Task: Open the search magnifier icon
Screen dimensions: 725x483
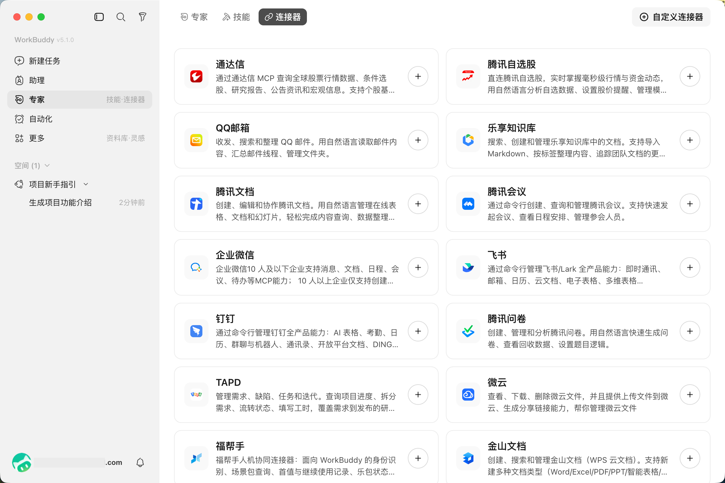Action: (121, 17)
